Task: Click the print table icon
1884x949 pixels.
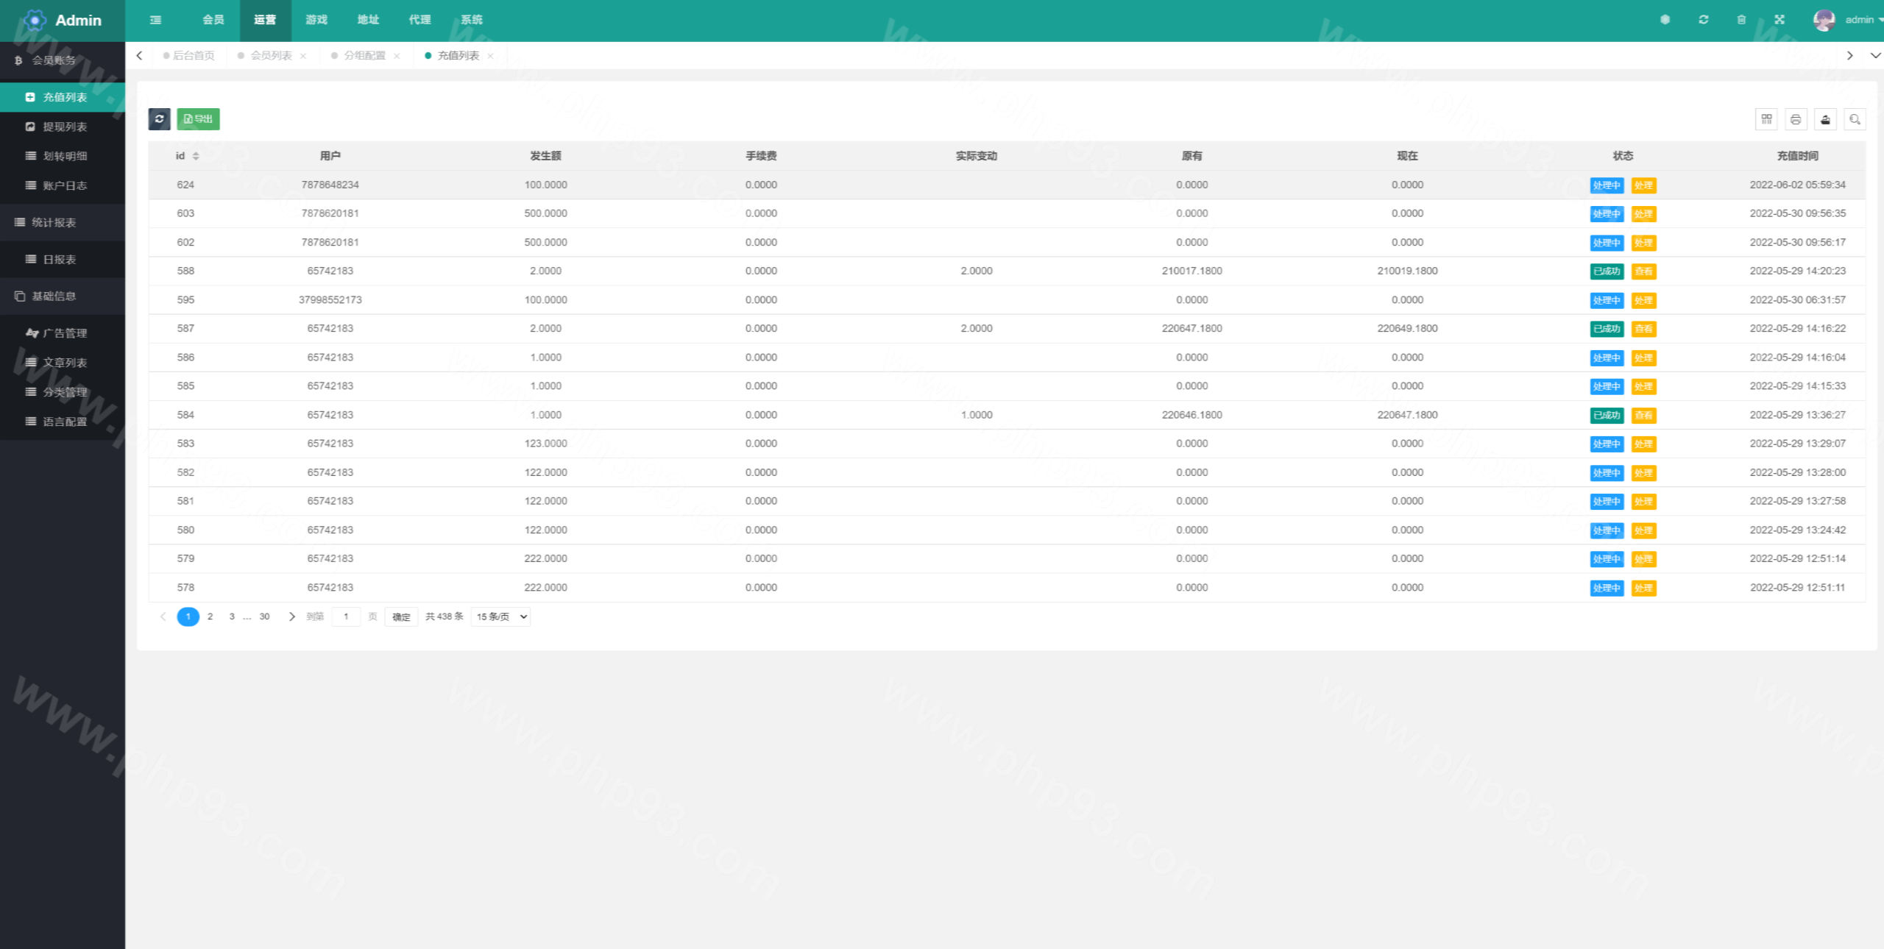Action: coord(1796,119)
